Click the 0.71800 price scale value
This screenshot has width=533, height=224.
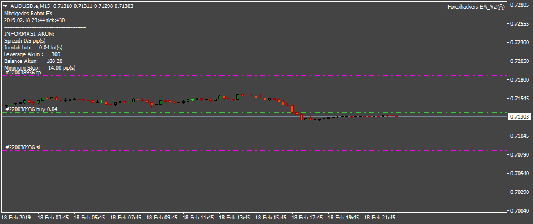coord(521,79)
